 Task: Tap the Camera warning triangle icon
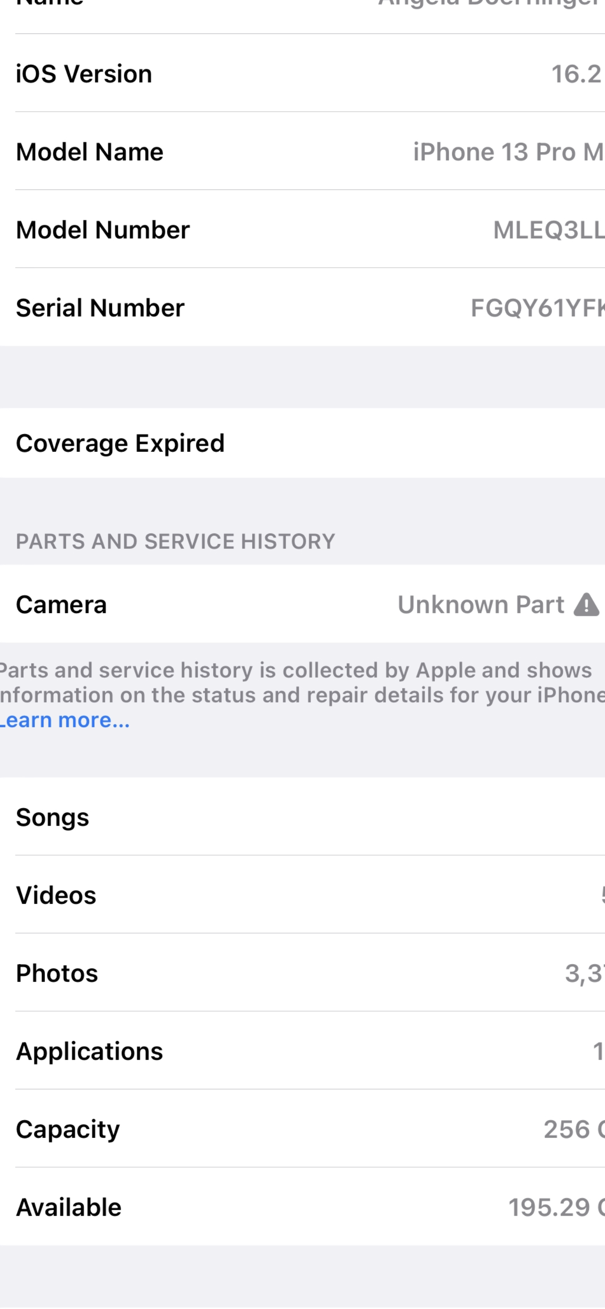(586, 605)
